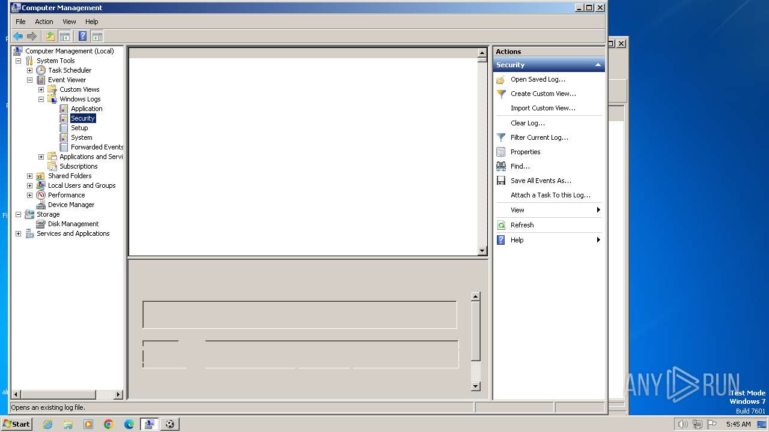Click the Event Viewer tree icon
This screenshot has height=432, width=769.
tap(41, 80)
